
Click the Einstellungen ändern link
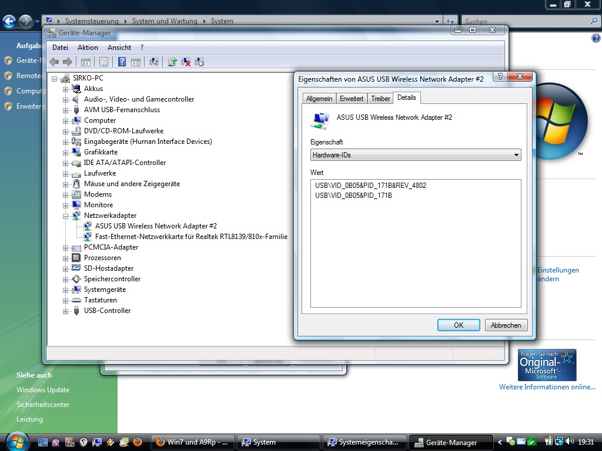tap(558, 275)
